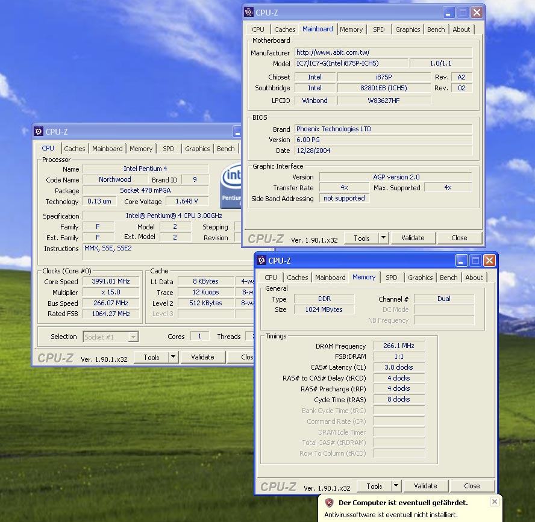Open Bench tab in Mainboard window
The height and width of the screenshot is (522, 535).
[x=436, y=30]
